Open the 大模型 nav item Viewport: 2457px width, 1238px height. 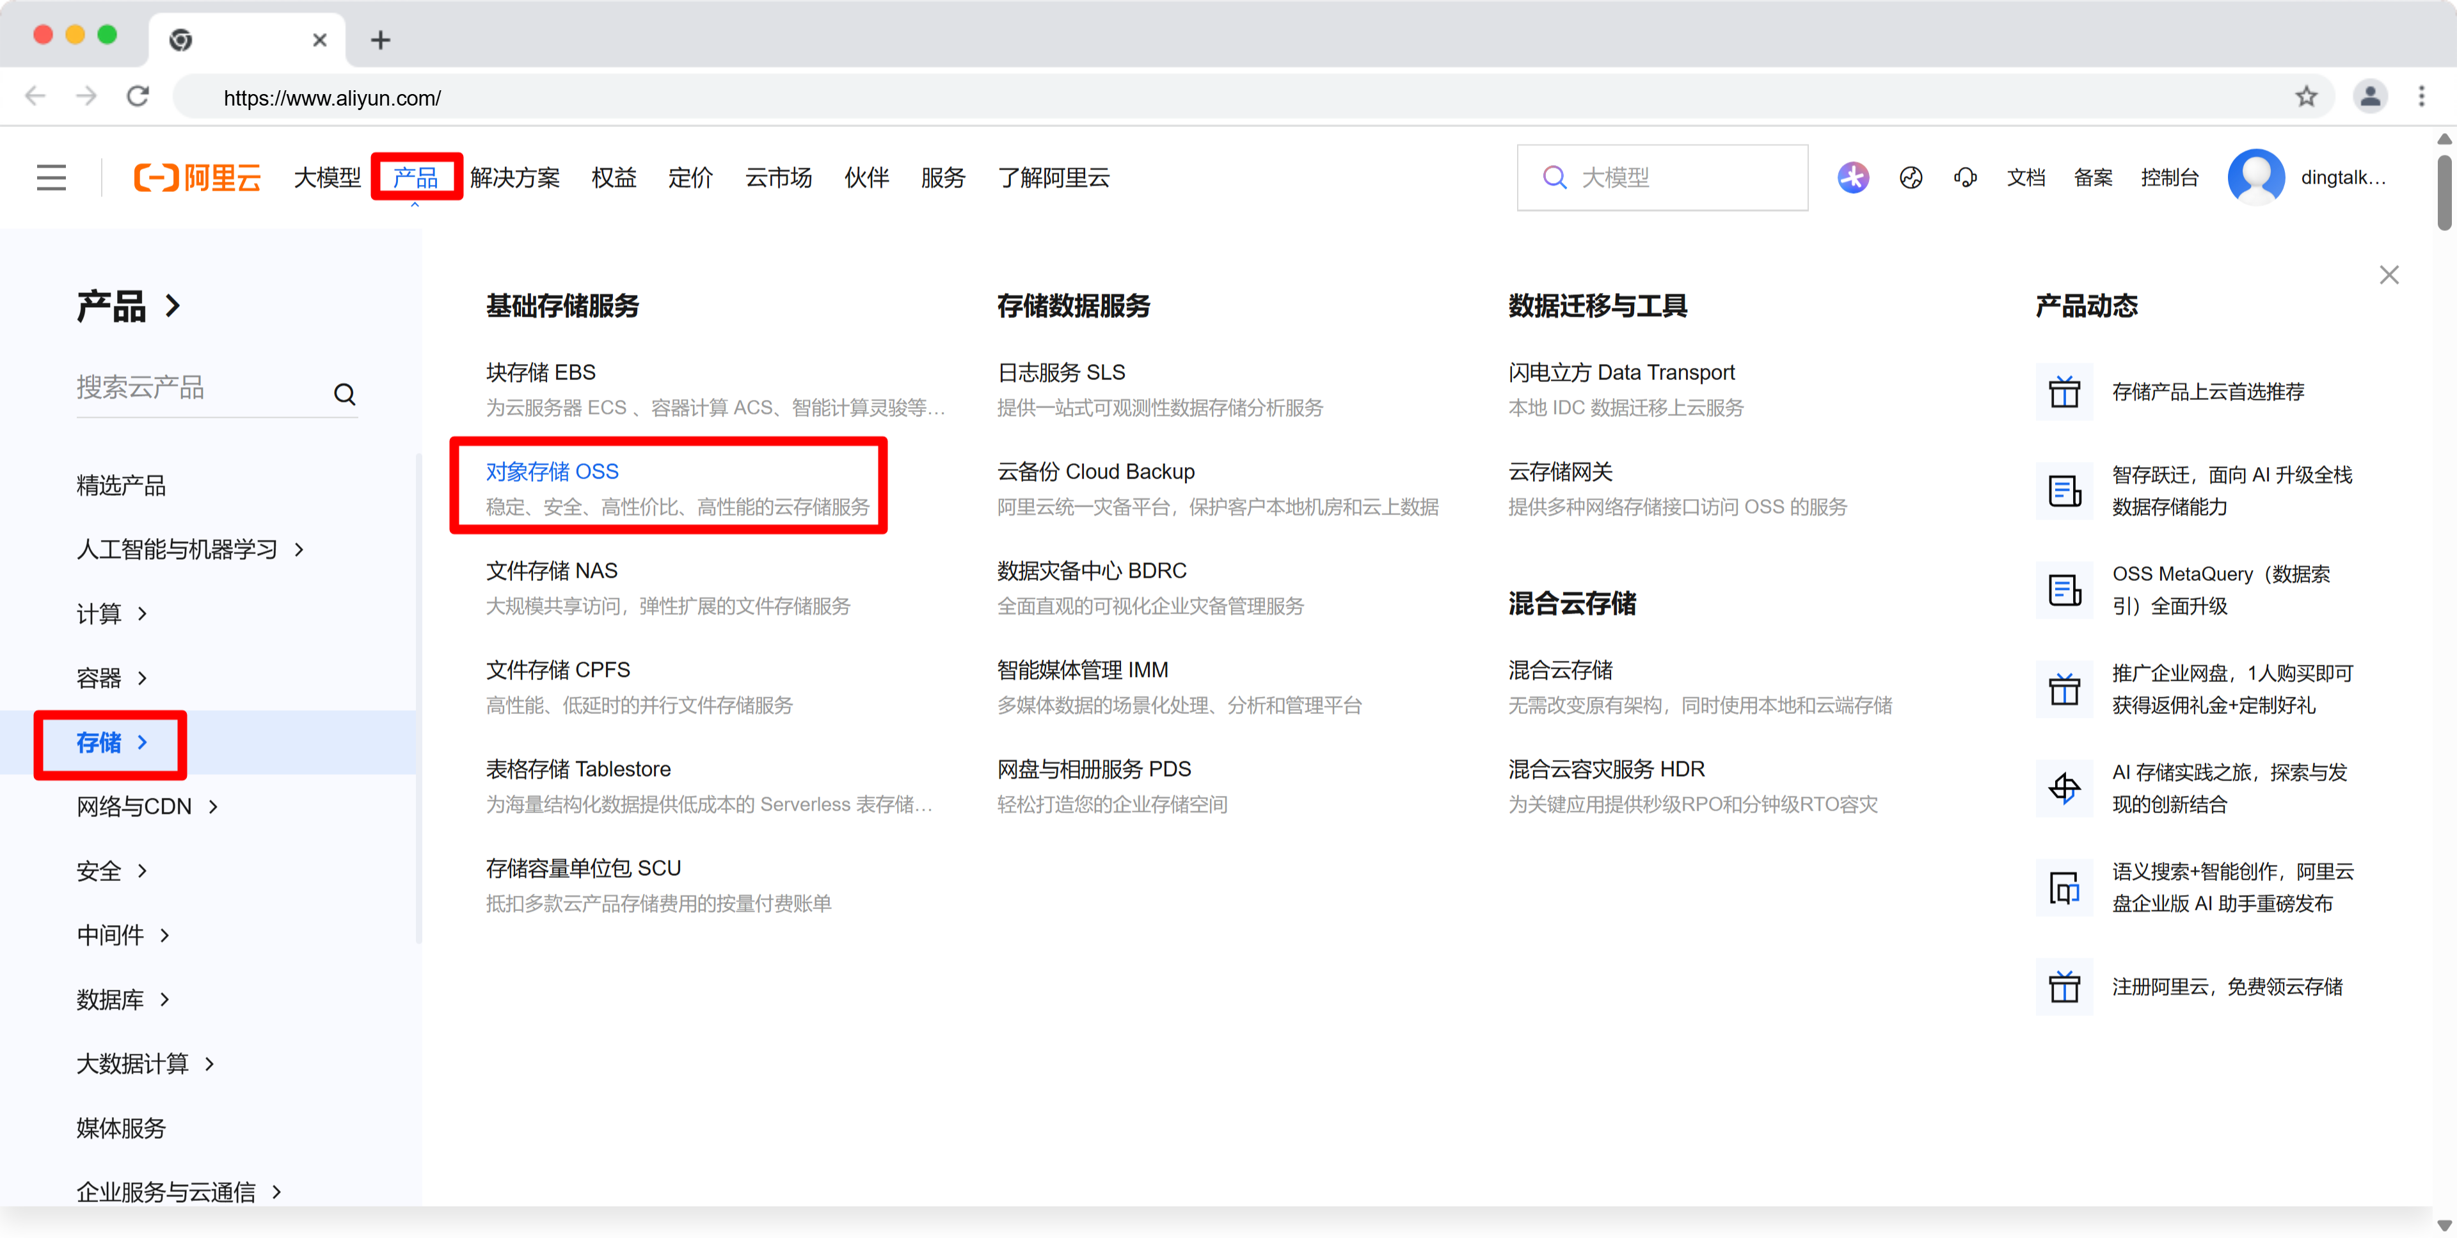(327, 177)
